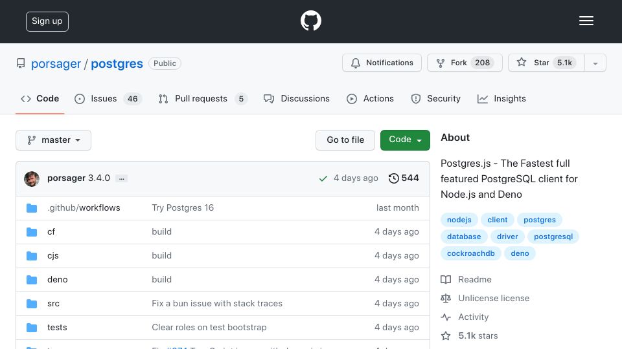Select the postgres topic tag
The height and width of the screenshot is (349, 622).
click(540, 220)
